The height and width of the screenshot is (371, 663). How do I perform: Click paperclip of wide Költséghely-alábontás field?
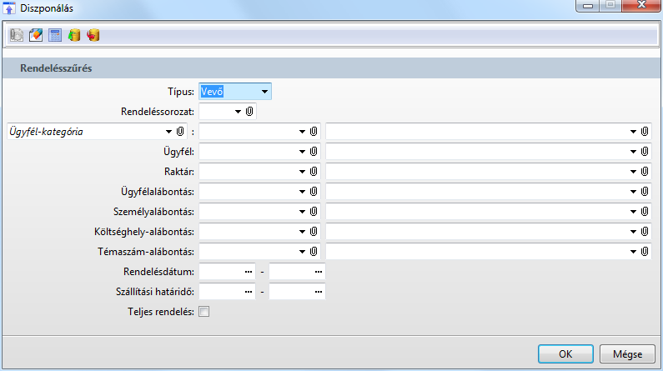pos(645,231)
